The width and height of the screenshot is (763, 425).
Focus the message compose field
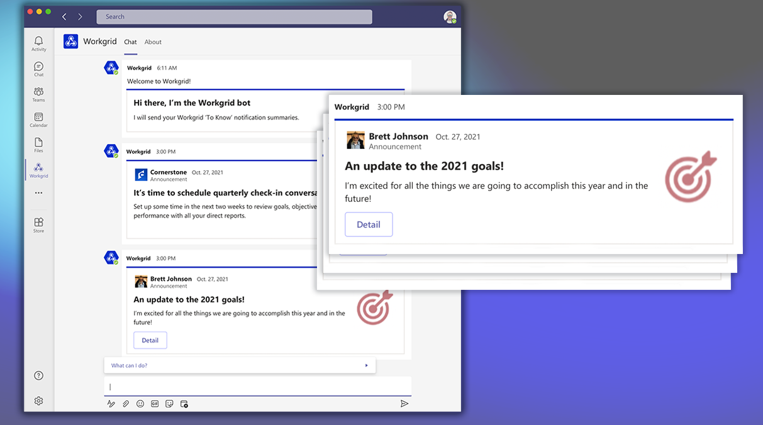tap(258, 387)
